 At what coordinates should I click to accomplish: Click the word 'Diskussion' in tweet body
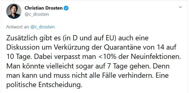pyautogui.click(x=23, y=48)
